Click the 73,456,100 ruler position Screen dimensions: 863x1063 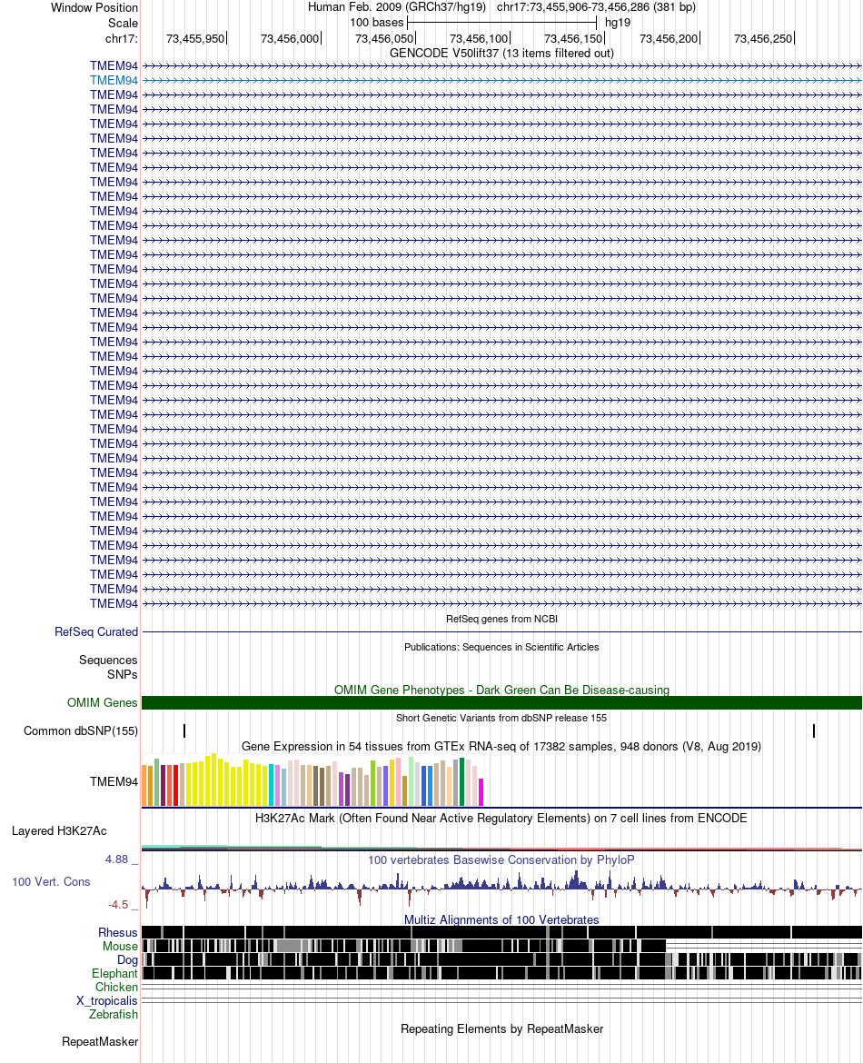pyautogui.click(x=479, y=39)
